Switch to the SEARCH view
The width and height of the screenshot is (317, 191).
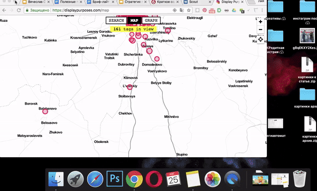pos(116,21)
